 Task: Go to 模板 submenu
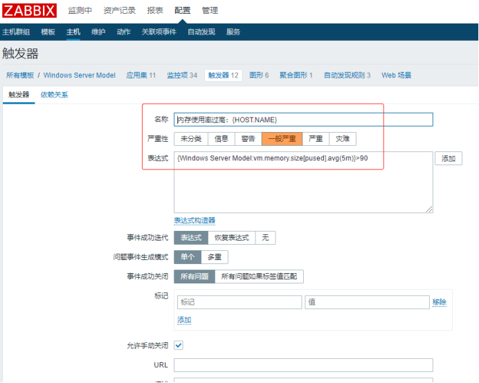pos(48,32)
